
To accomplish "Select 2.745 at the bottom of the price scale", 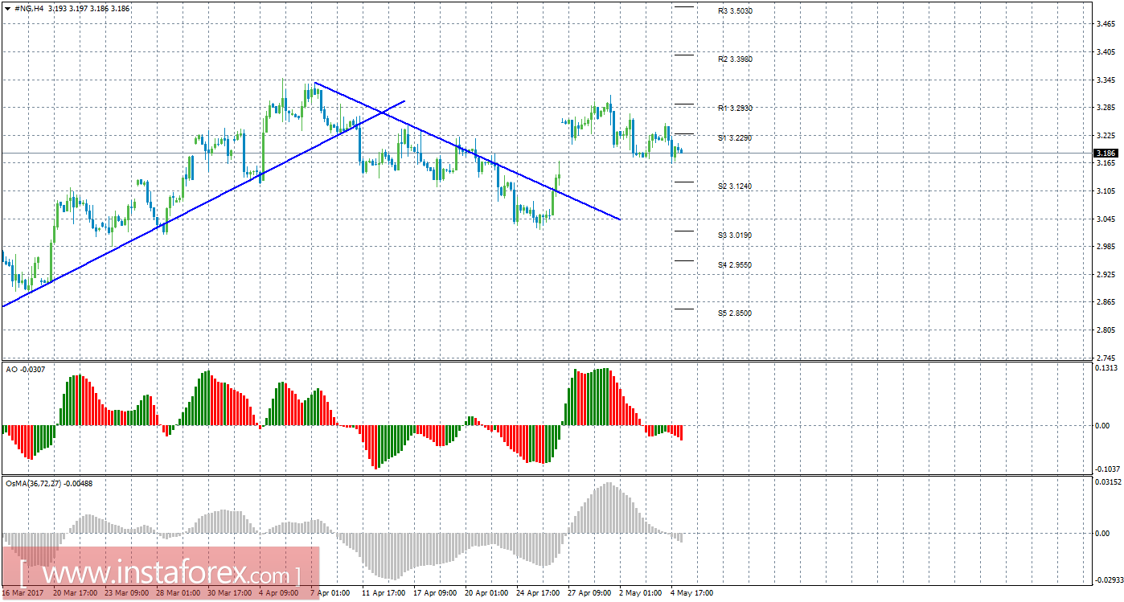I will 1106,357.
